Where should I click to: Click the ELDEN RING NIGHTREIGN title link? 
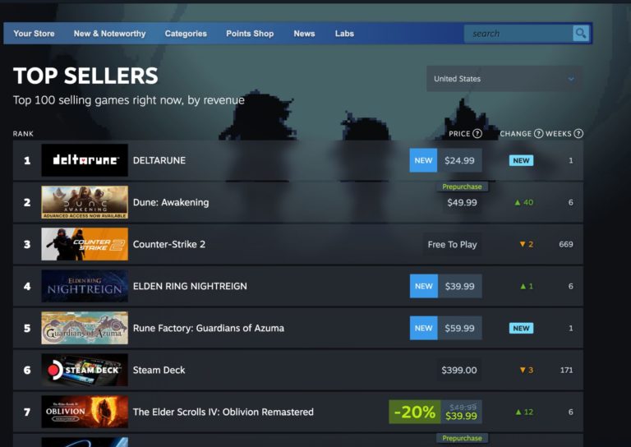pos(190,286)
